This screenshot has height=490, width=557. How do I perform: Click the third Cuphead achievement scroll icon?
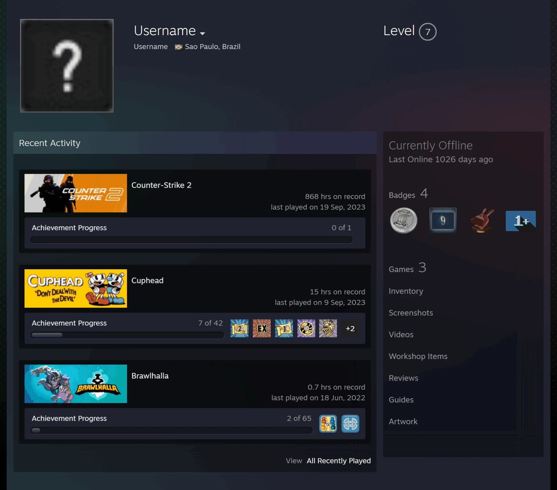[x=284, y=328]
